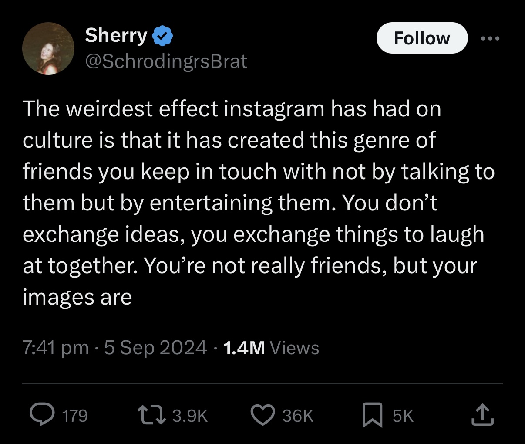Click the 7:41 pm timestamp
This screenshot has width=525, height=444.
coord(55,348)
